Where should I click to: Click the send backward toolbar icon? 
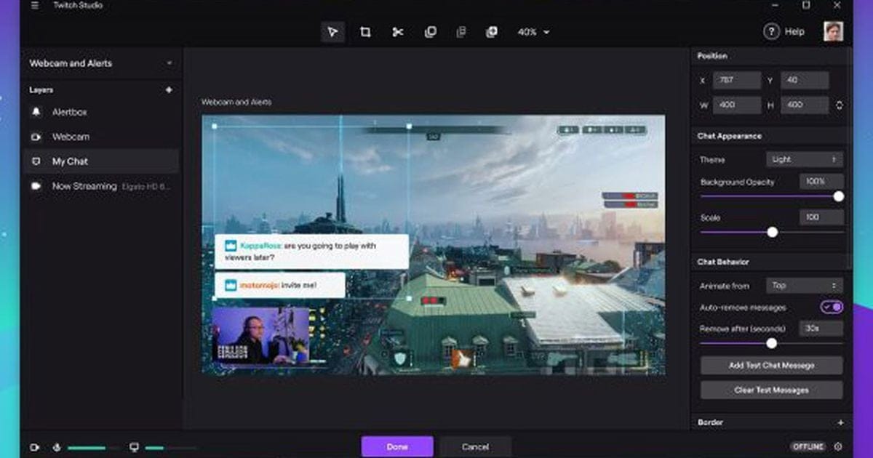coord(461,32)
